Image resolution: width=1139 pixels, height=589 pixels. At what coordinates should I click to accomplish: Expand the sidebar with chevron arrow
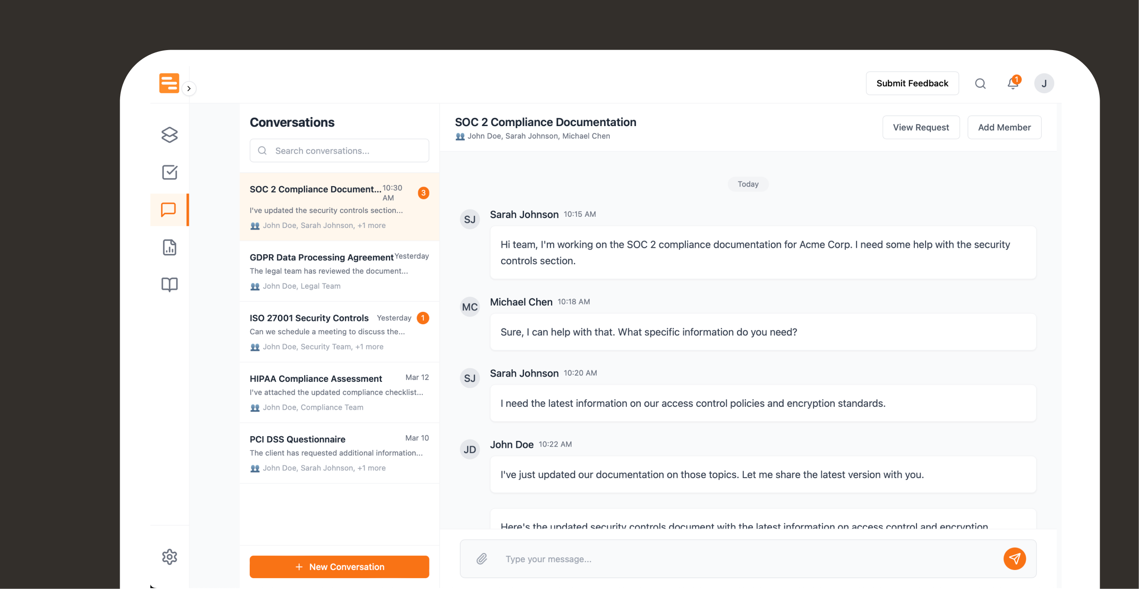pyautogui.click(x=189, y=89)
